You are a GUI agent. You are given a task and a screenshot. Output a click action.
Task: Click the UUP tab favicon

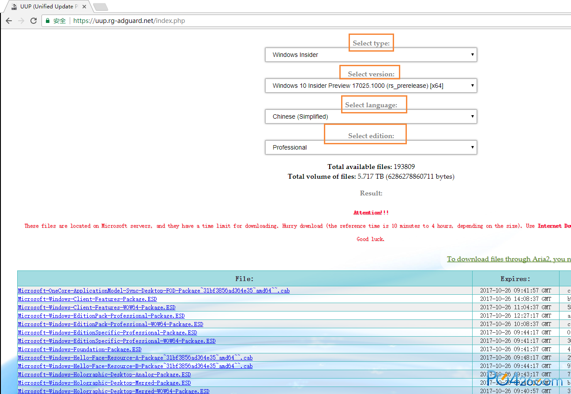14,7
